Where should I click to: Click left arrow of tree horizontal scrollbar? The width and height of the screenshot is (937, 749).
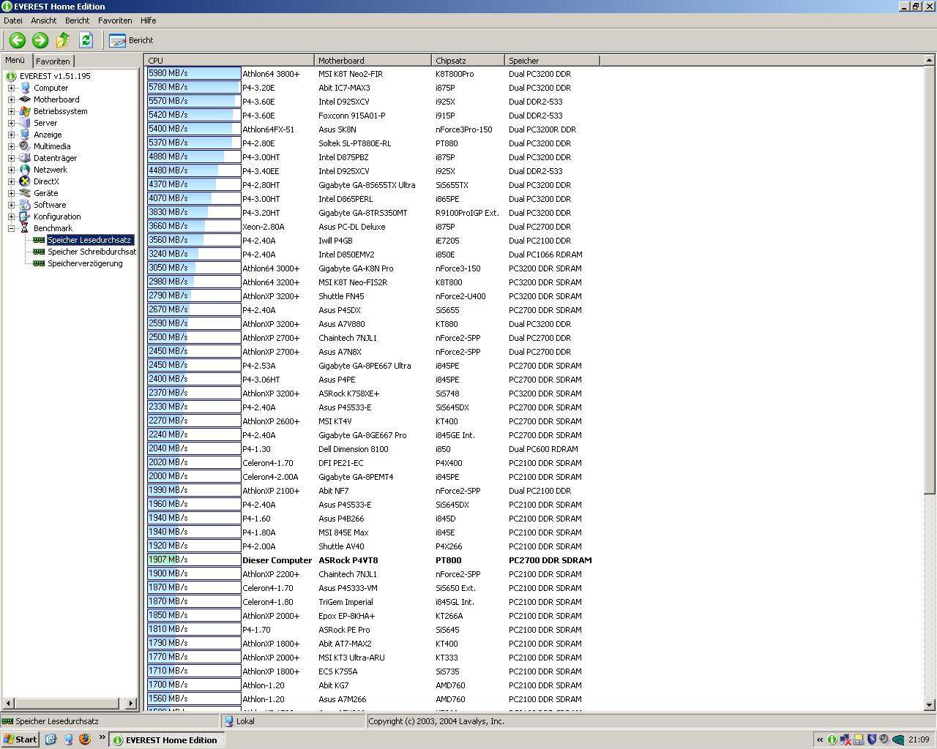(x=8, y=704)
